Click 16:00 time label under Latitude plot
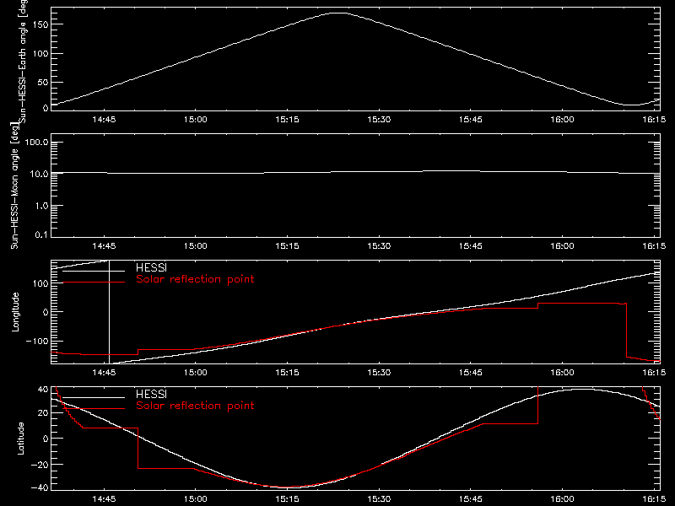 tap(562, 499)
